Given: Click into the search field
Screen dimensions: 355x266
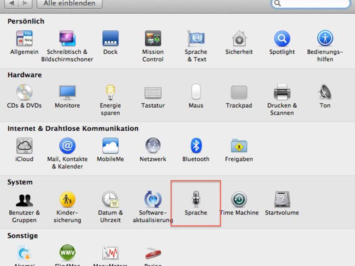Looking at the screenshot, I should point(310,4).
